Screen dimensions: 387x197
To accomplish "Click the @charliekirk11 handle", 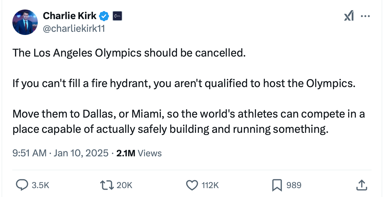I will click(x=74, y=29).
